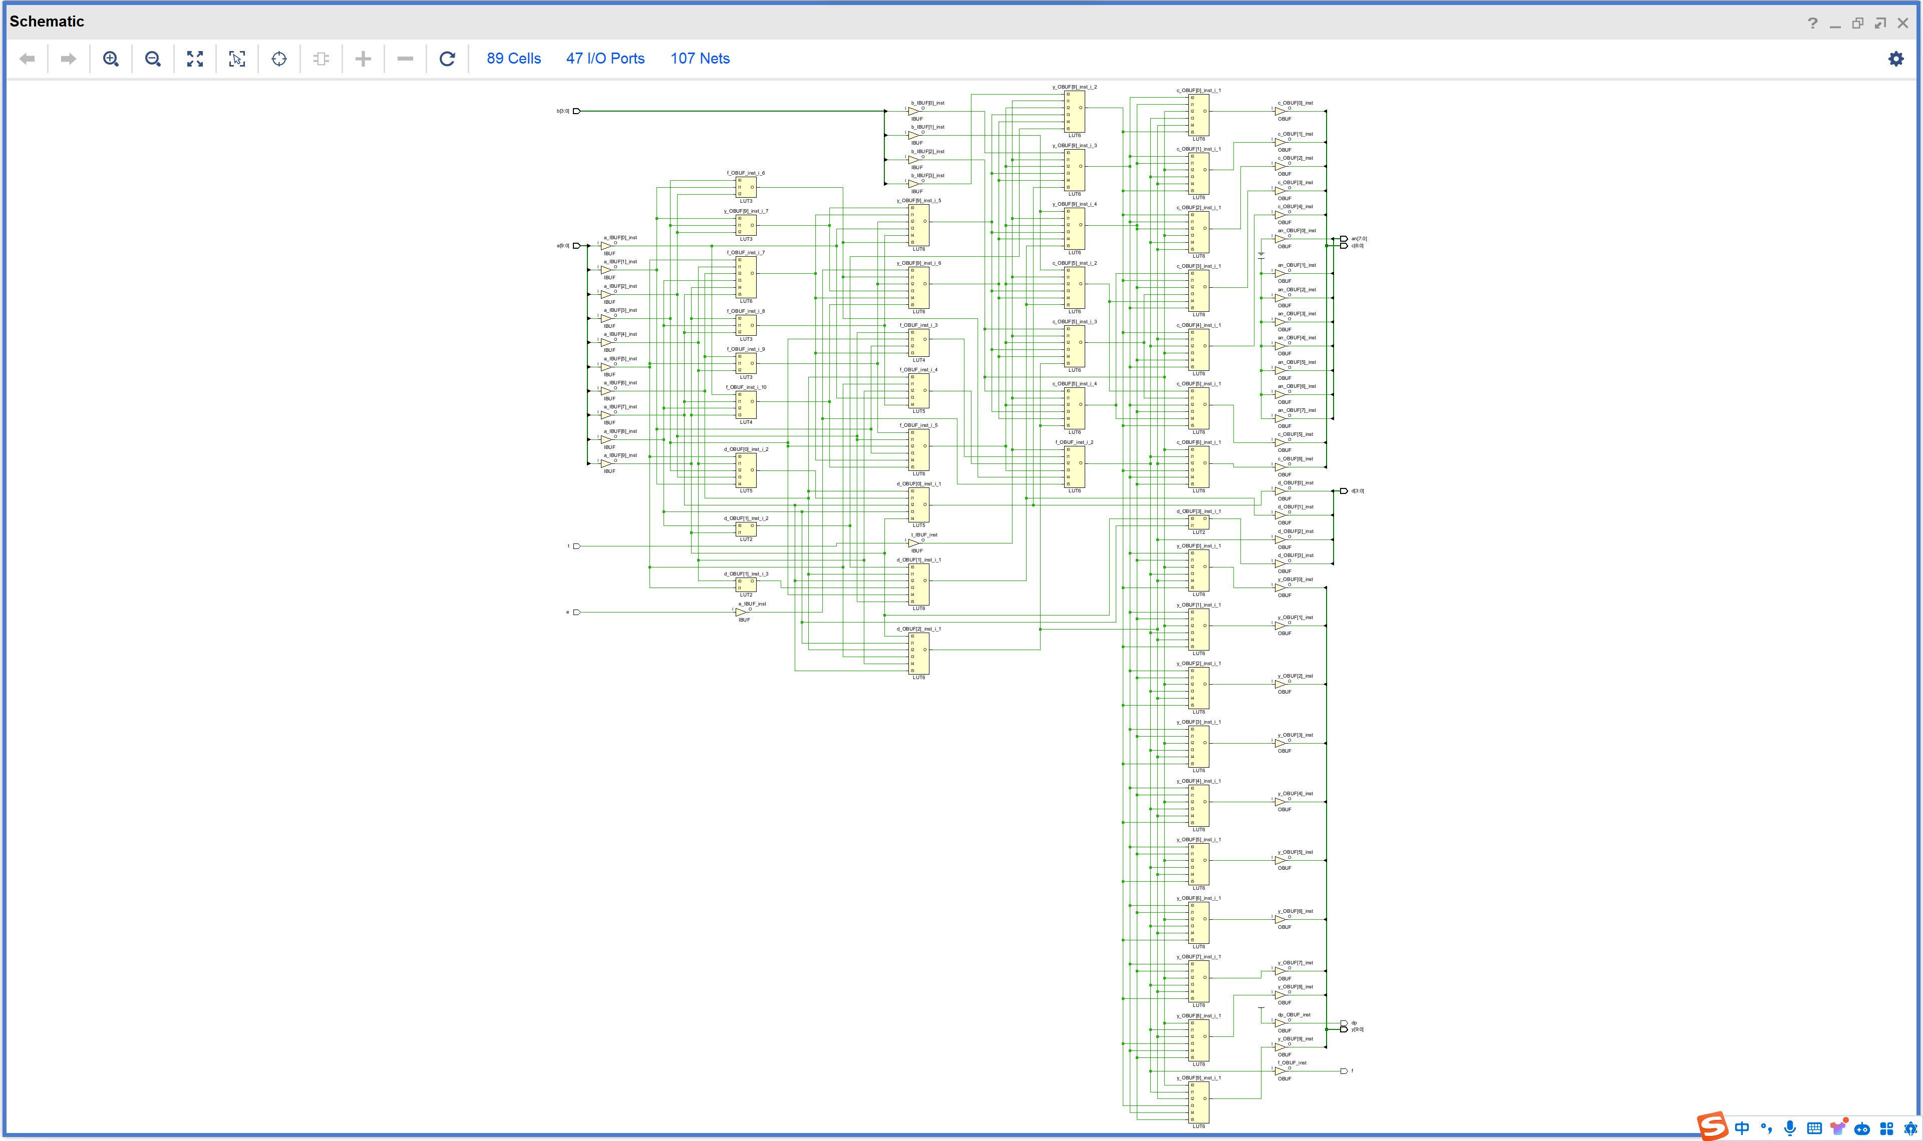
Task: Select the f_OBUF_inst_i_6 LUT3 cell
Action: coord(746,188)
